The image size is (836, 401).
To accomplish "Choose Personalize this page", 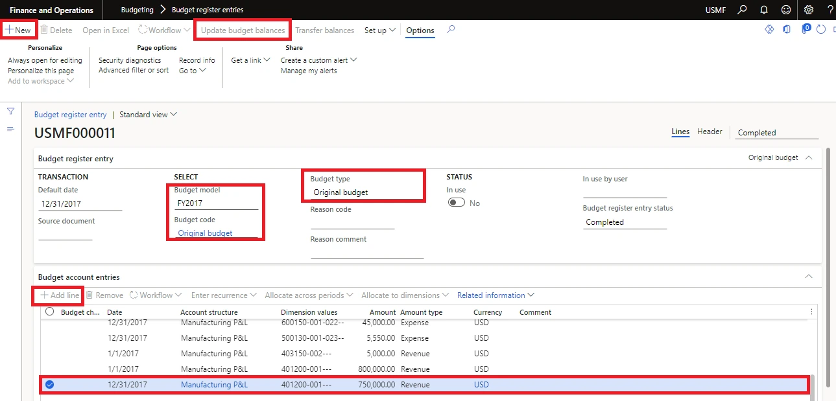I will 41,71.
